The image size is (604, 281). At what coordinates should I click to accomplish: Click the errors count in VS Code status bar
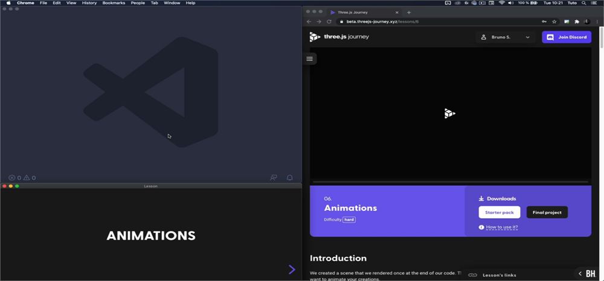click(15, 178)
